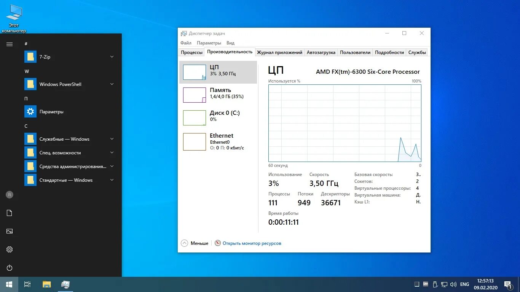Click the 3,50 ГГц speed value
This screenshot has width=520, height=292.
324,184
